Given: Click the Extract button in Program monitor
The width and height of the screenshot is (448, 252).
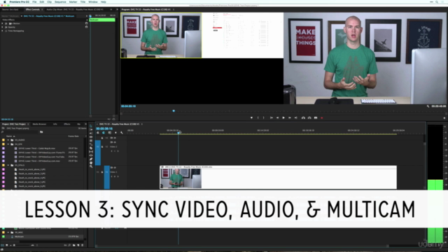Looking at the screenshot, I should point(309,118).
